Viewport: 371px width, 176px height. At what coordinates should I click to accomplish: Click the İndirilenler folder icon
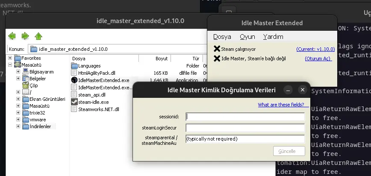coord(26,126)
